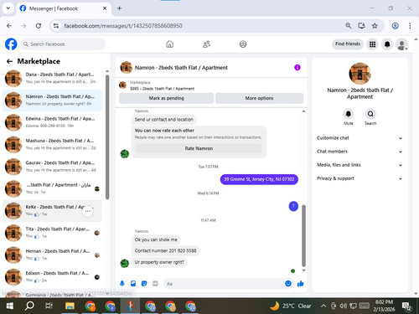Click the 39 Greene St address message

[x=259, y=179]
